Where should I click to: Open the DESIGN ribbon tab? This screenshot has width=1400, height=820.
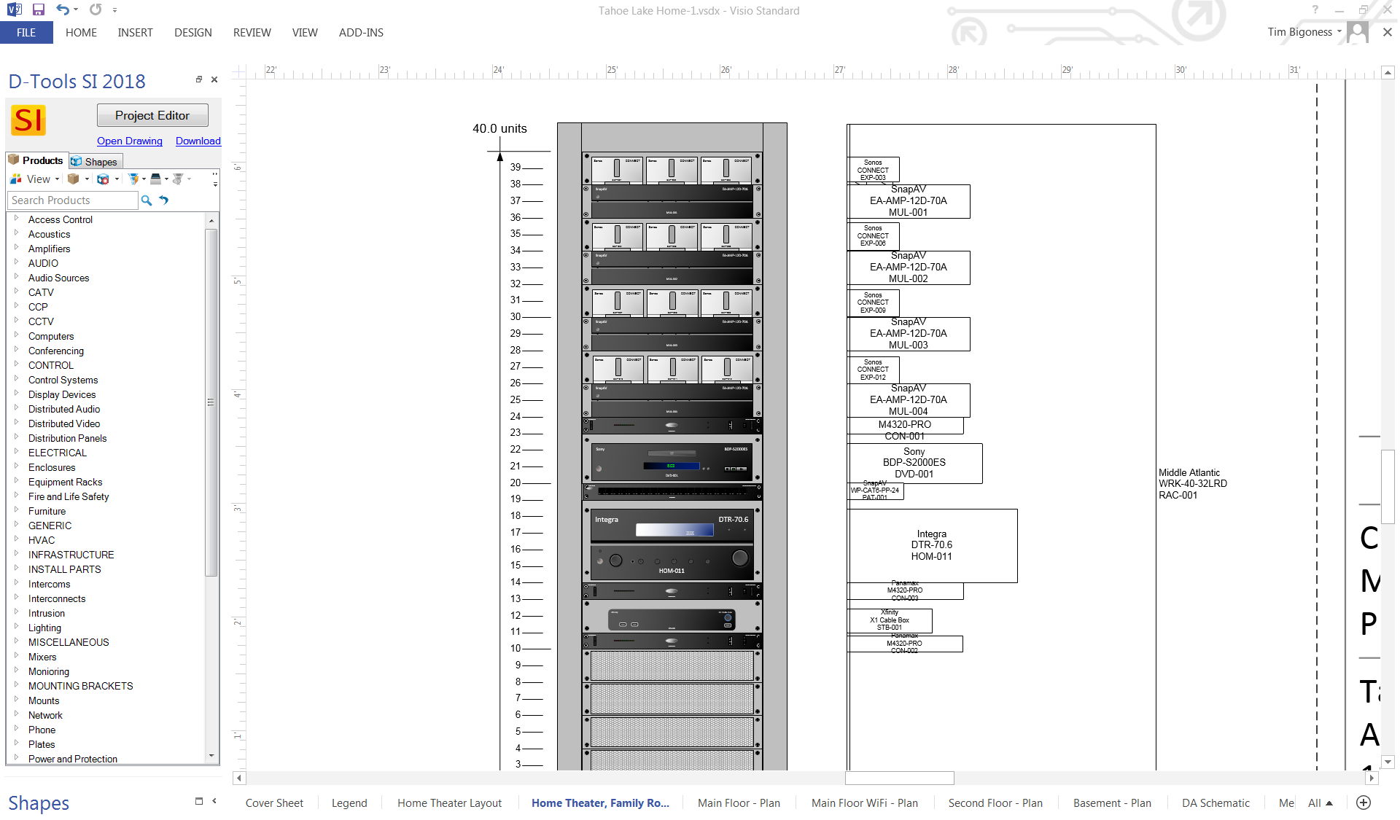pyautogui.click(x=192, y=33)
